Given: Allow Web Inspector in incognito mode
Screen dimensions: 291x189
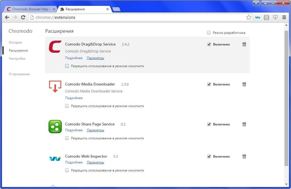Looking at the screenshot, I should [x=67, y=170].
